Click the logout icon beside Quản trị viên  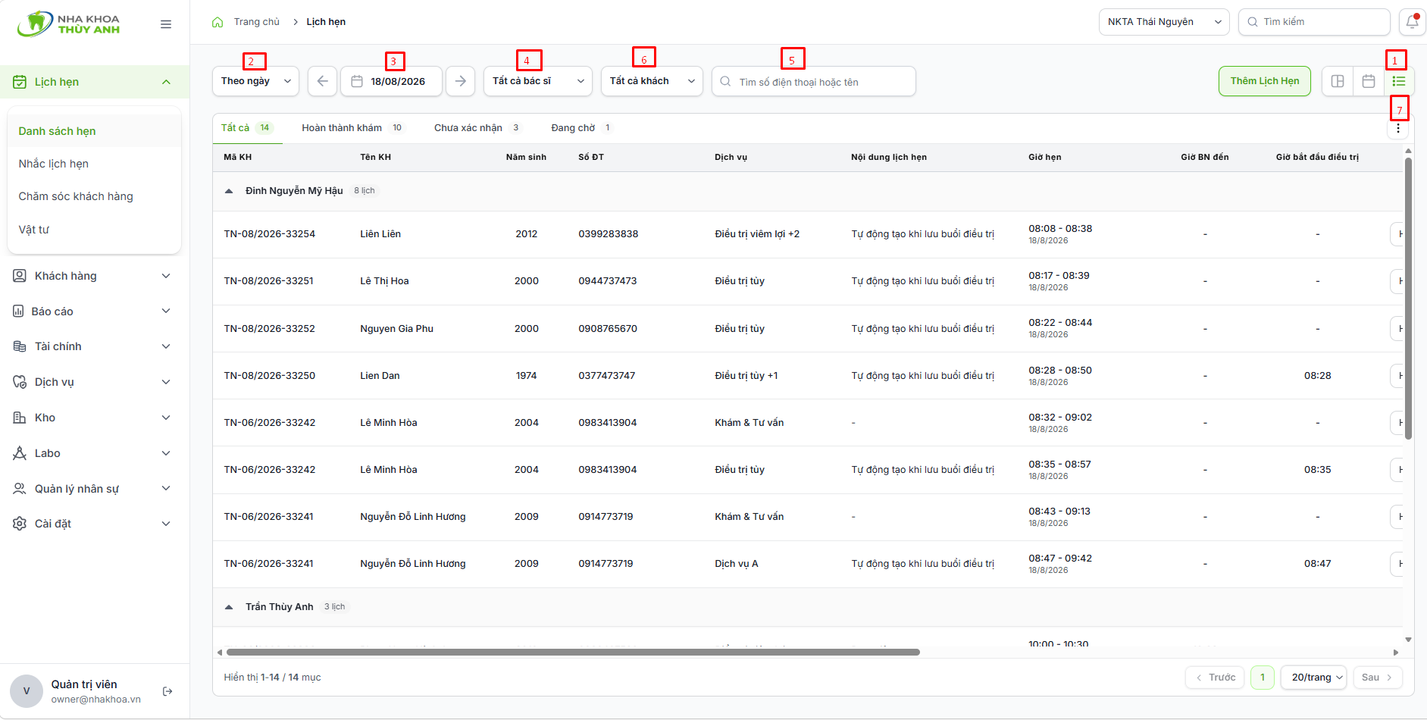[x=167, y=691]
